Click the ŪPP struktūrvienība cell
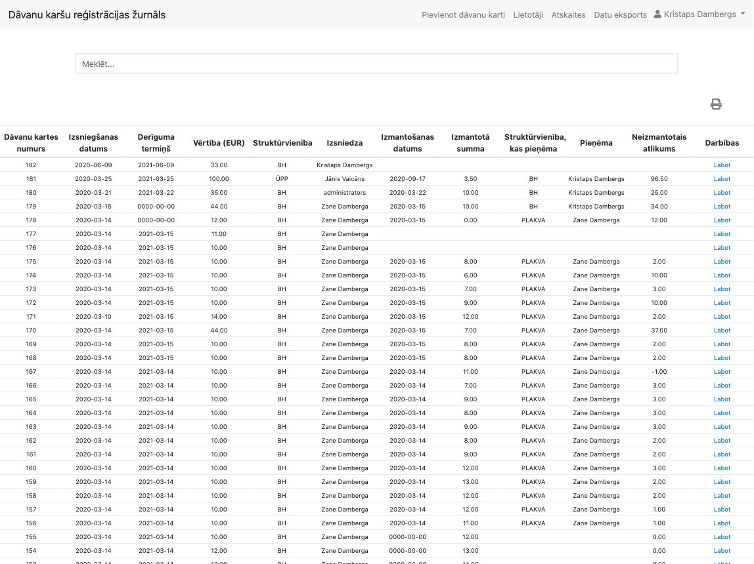Viewport: 754px width, 564px height. point(282,179)
